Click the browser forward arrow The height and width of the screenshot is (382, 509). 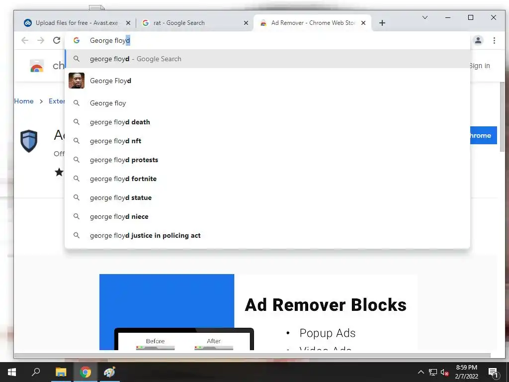point(41,40)
